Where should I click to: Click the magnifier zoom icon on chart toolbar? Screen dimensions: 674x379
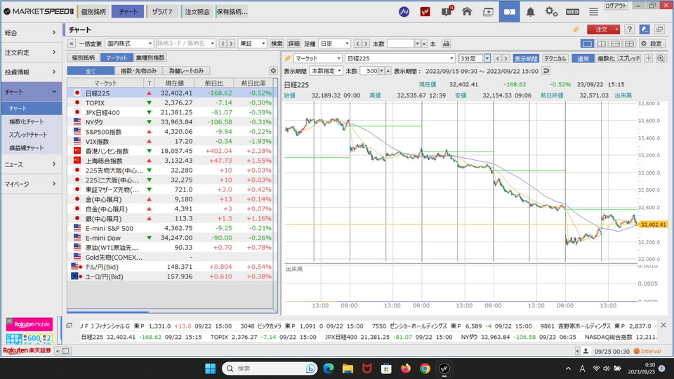click(661, 58)
